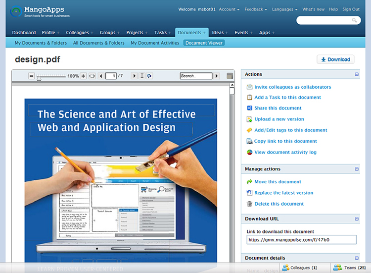Run search with the arrow beside Search box
The height and width of the screenshot is (273, 371).
pos(216,76)
